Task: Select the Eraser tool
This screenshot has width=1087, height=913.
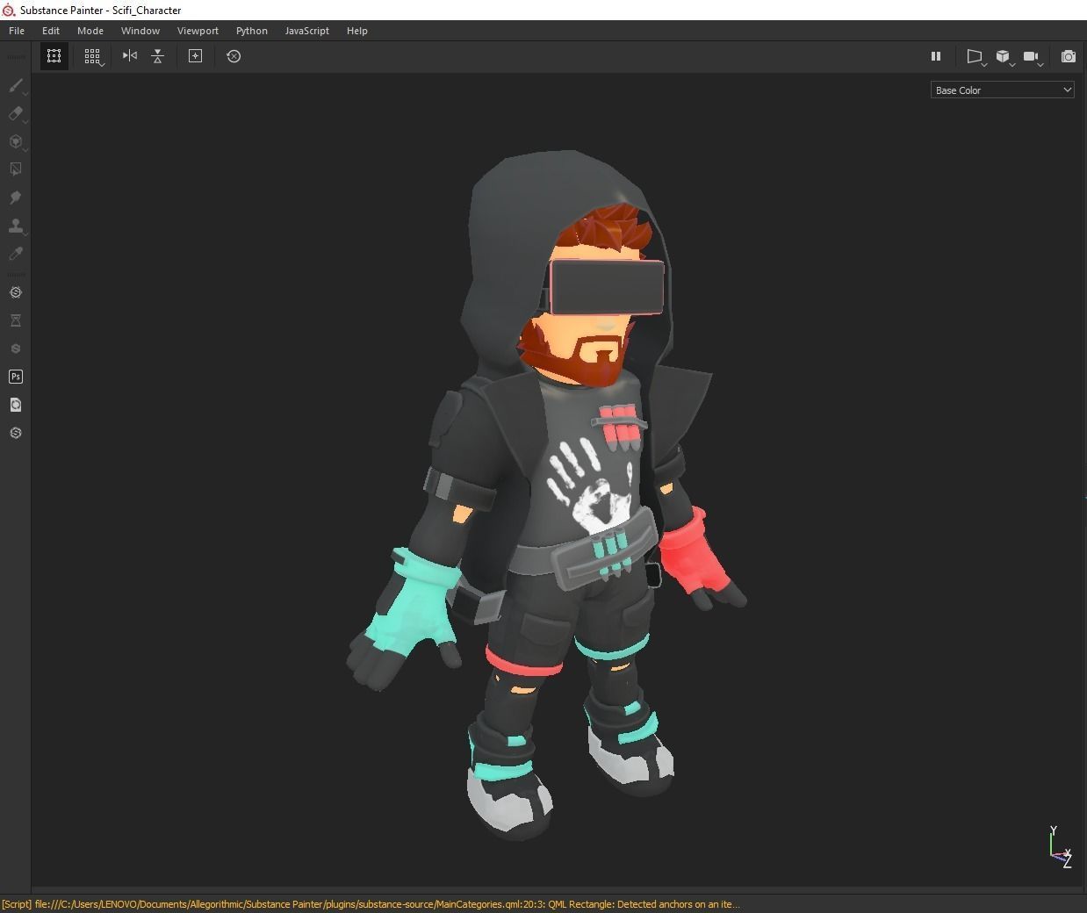Action: (x=16, y=113)
